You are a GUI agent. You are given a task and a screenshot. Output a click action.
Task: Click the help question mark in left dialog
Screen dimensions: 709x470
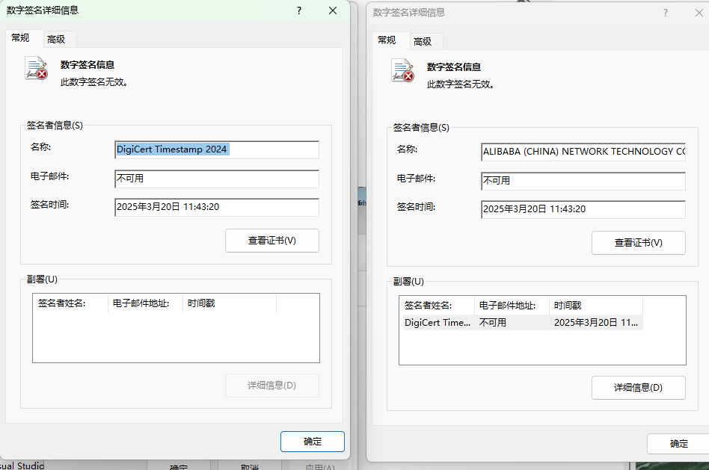[299, 10]
